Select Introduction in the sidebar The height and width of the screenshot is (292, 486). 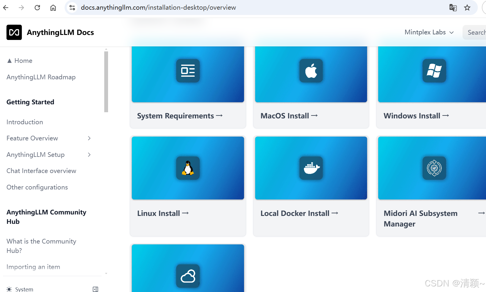(25, 122)
